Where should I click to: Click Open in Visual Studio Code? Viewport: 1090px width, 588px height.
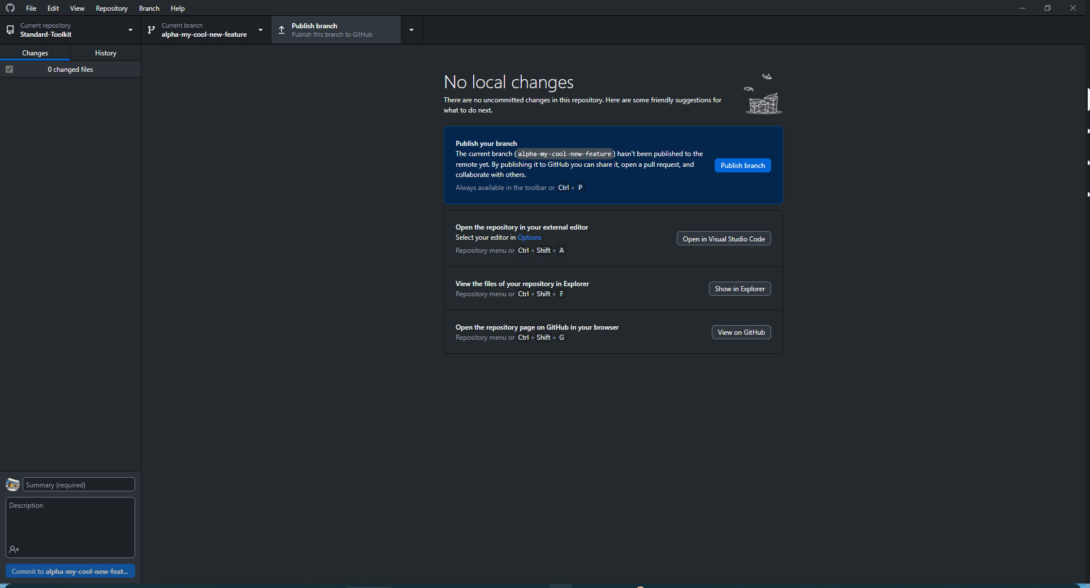(724, 239)
